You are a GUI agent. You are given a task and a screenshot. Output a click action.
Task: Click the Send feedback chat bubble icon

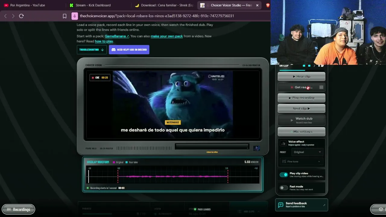pos(281,205)
